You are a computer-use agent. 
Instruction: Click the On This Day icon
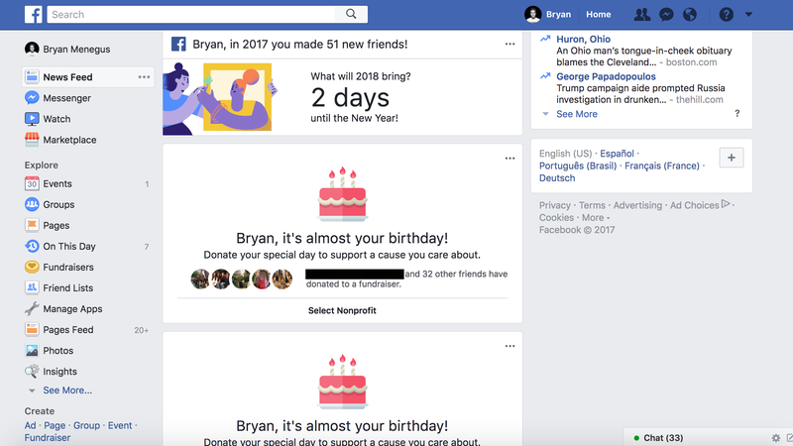point(32,246)
